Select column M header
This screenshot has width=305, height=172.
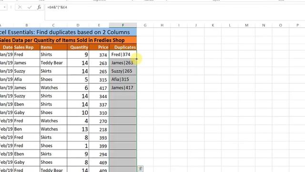tap(247, 25)
